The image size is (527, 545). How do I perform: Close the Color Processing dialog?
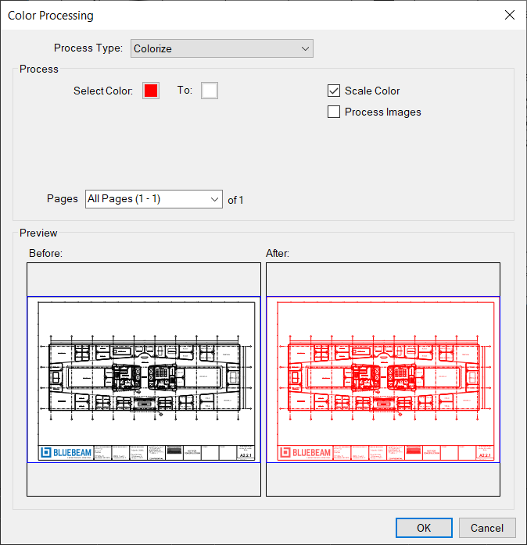point(509,15)
